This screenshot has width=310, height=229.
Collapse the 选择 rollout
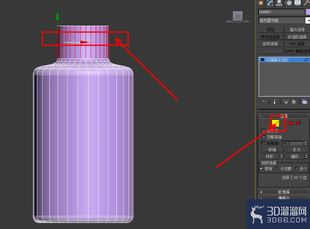tap(284, 116)
